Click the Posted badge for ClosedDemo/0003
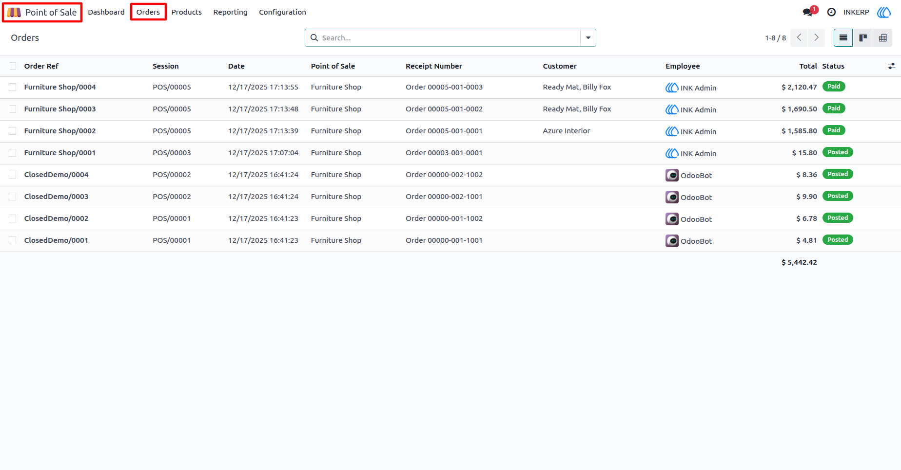The height and width of the screenshot is (470, 901). click(838, 196)
